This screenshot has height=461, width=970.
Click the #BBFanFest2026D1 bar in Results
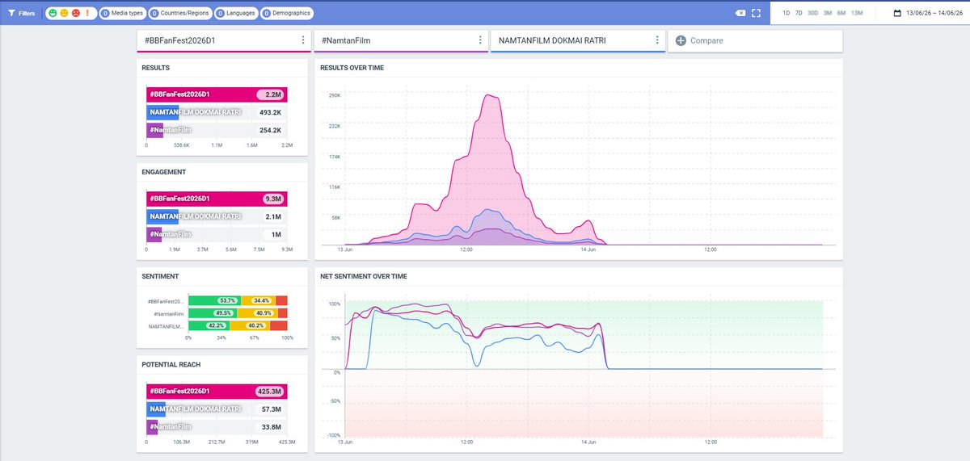[217, 94]
